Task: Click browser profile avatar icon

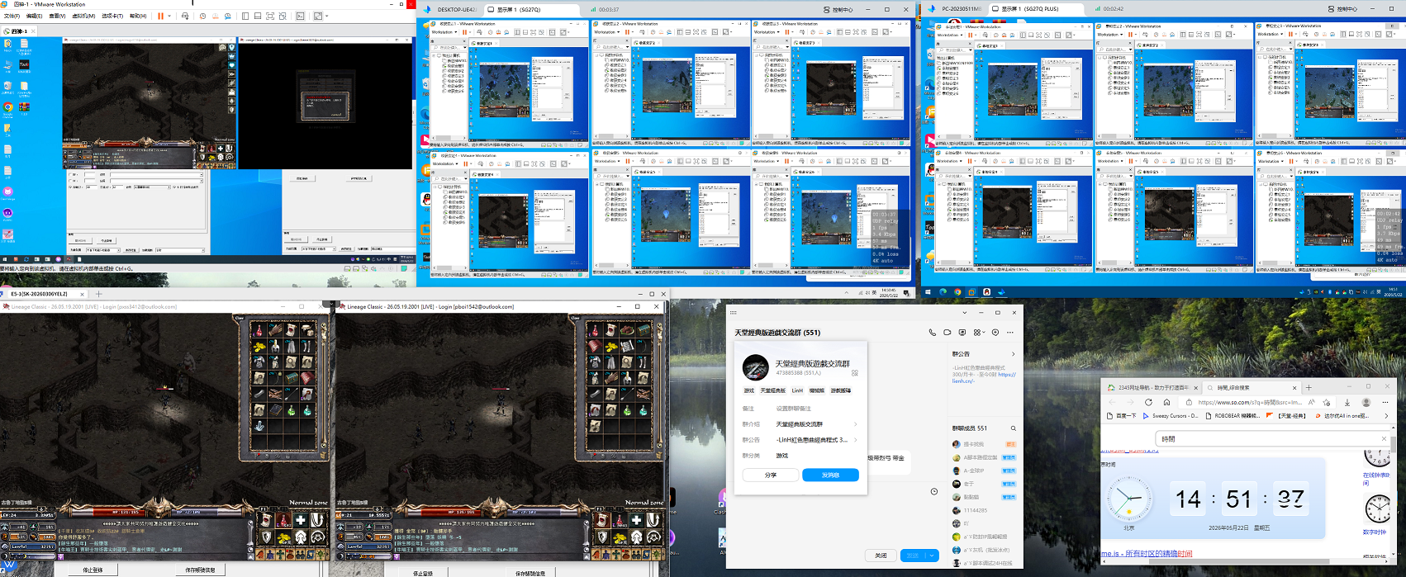Action: (x=1366, y=402)
